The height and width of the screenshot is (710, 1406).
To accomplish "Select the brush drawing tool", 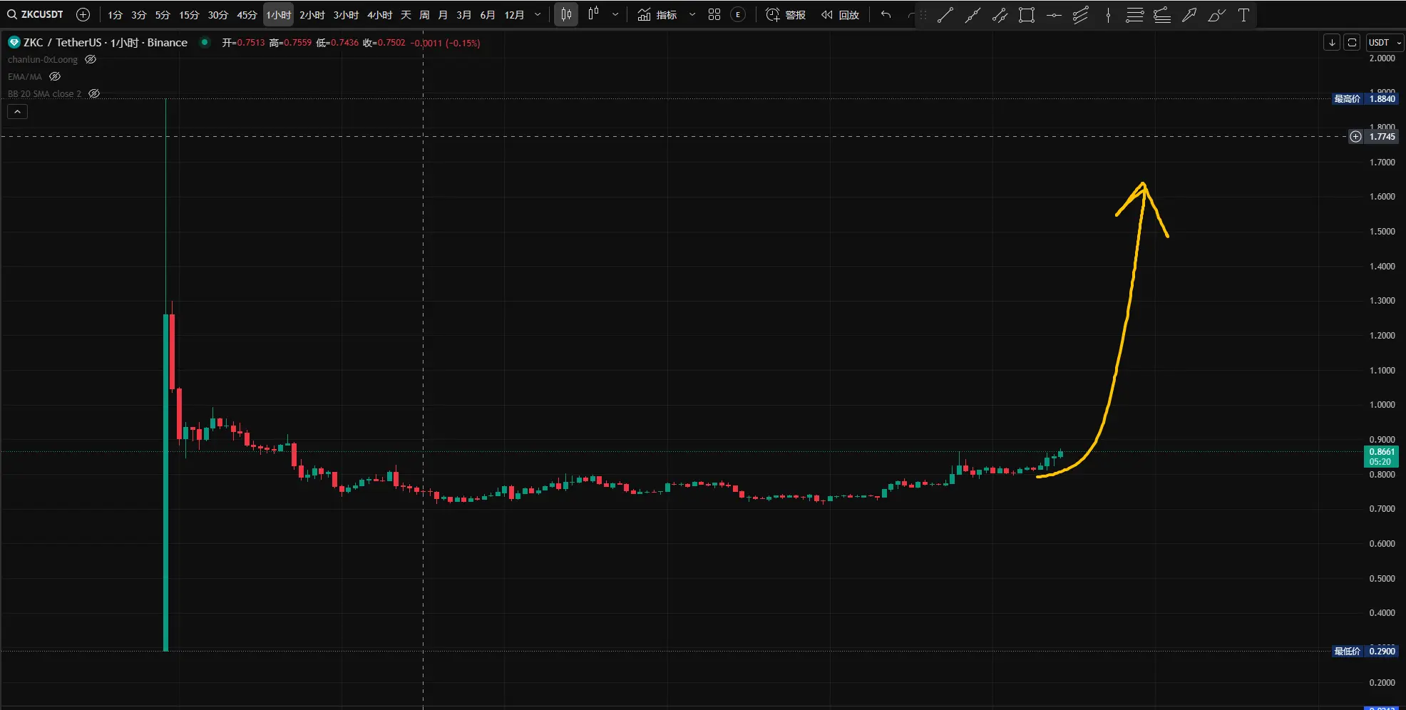I will coord(1216,15).
